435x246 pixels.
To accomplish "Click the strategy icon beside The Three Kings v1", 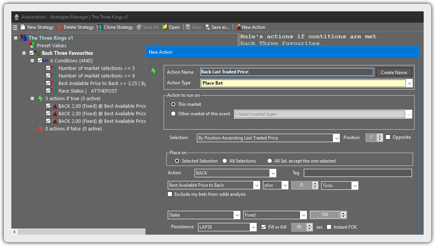I will tap(24, 38).
